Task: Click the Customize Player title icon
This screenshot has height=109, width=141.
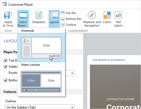Action: [x=5, y=4]
